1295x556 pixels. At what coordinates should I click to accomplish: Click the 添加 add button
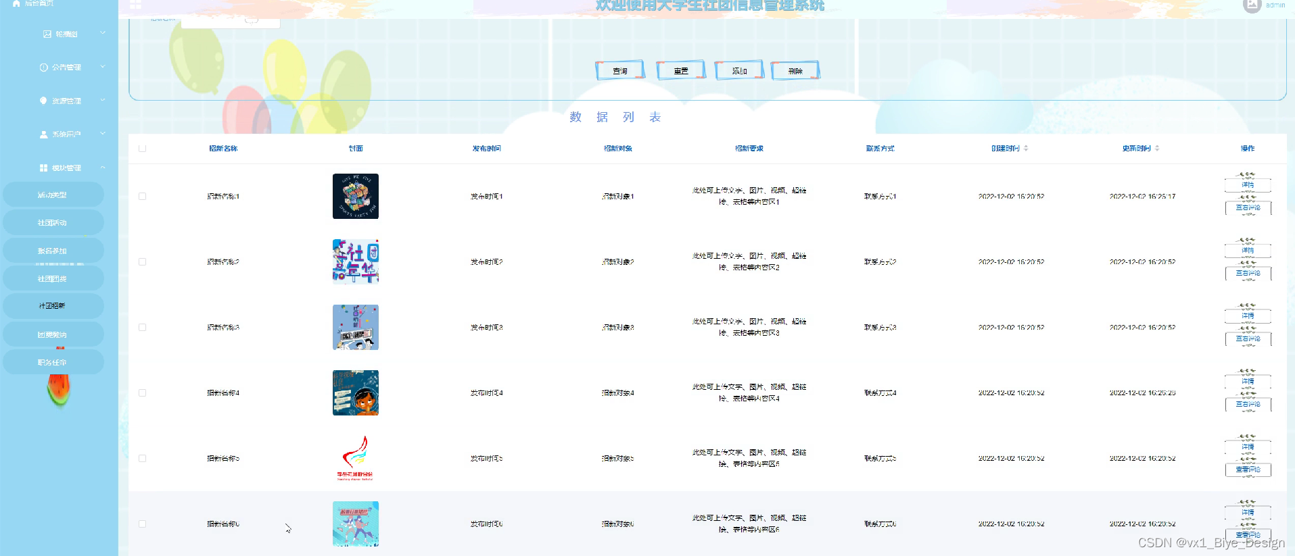(739, 70)
